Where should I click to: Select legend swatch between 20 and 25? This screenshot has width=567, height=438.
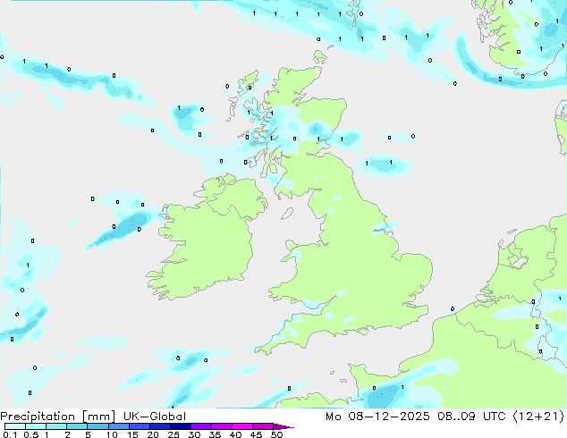point(160,426)
